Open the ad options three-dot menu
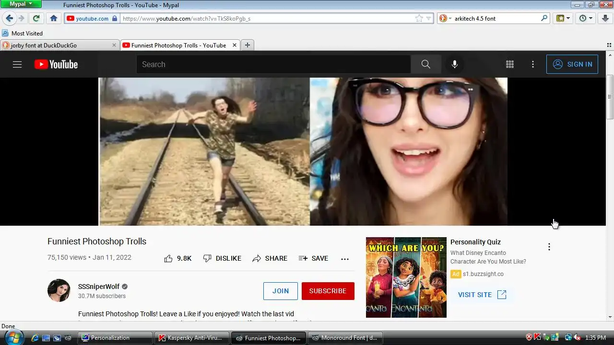 click(x=549, y=247)
